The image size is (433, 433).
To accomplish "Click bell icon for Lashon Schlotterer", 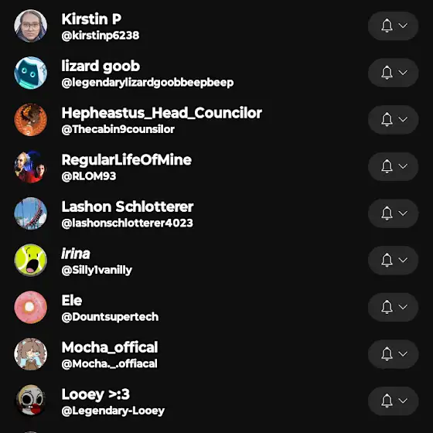I will pyautogui.click(x=387, y=213).
